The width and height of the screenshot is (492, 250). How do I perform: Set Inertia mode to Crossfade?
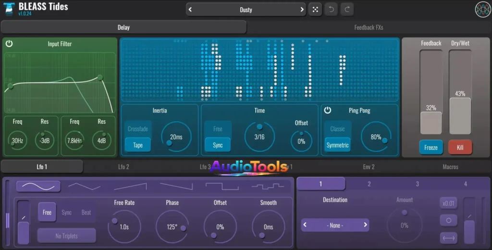[138, 129]
